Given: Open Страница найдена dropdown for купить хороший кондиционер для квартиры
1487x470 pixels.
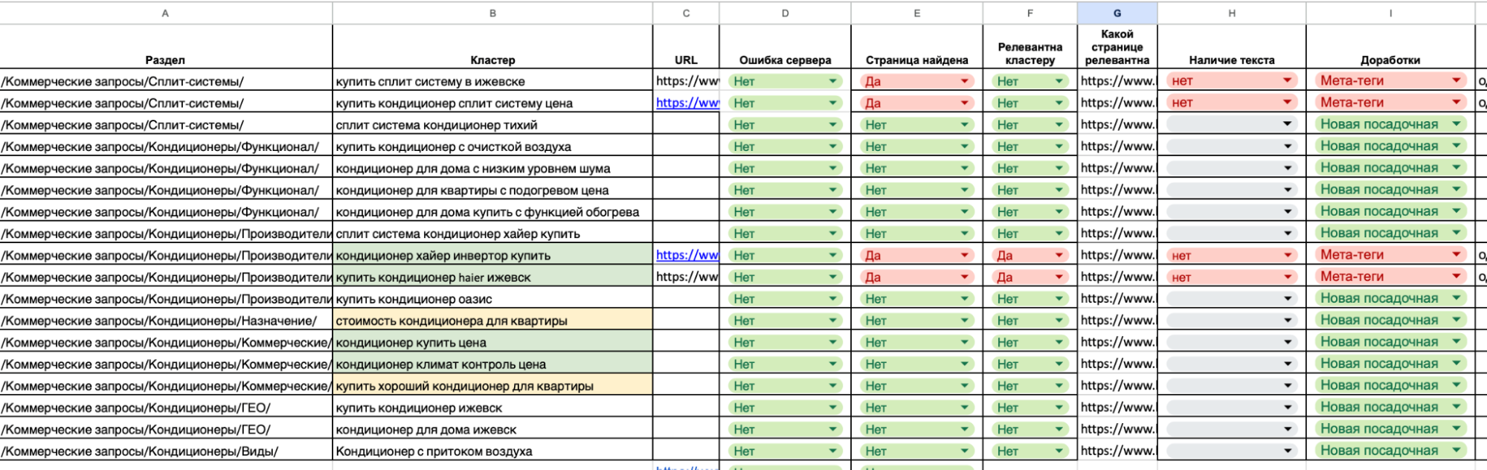Looking at the screenshot, I should tap(916, 385).
